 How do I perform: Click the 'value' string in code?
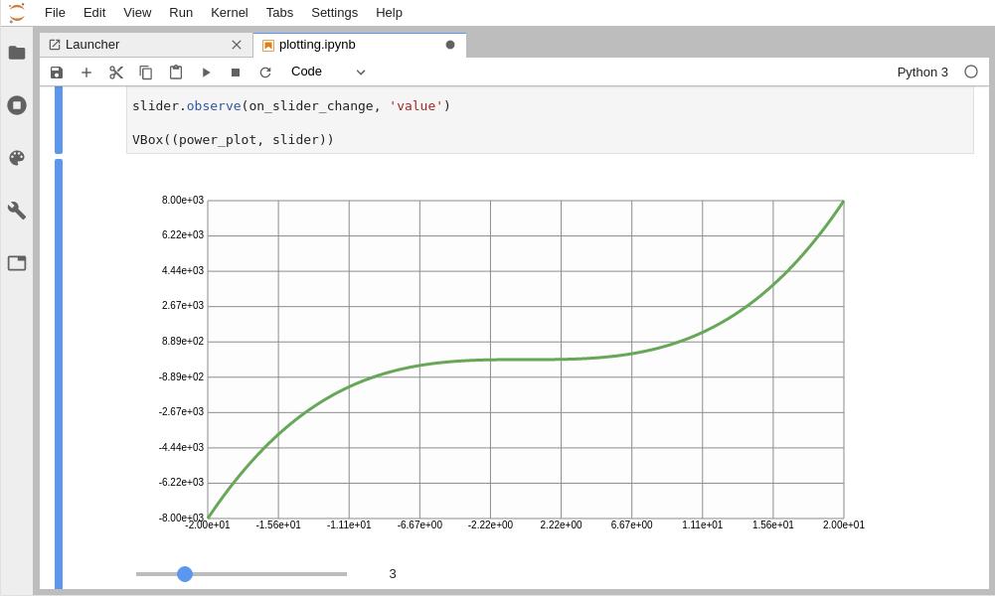pyautogui.click(x=415, y=106)
